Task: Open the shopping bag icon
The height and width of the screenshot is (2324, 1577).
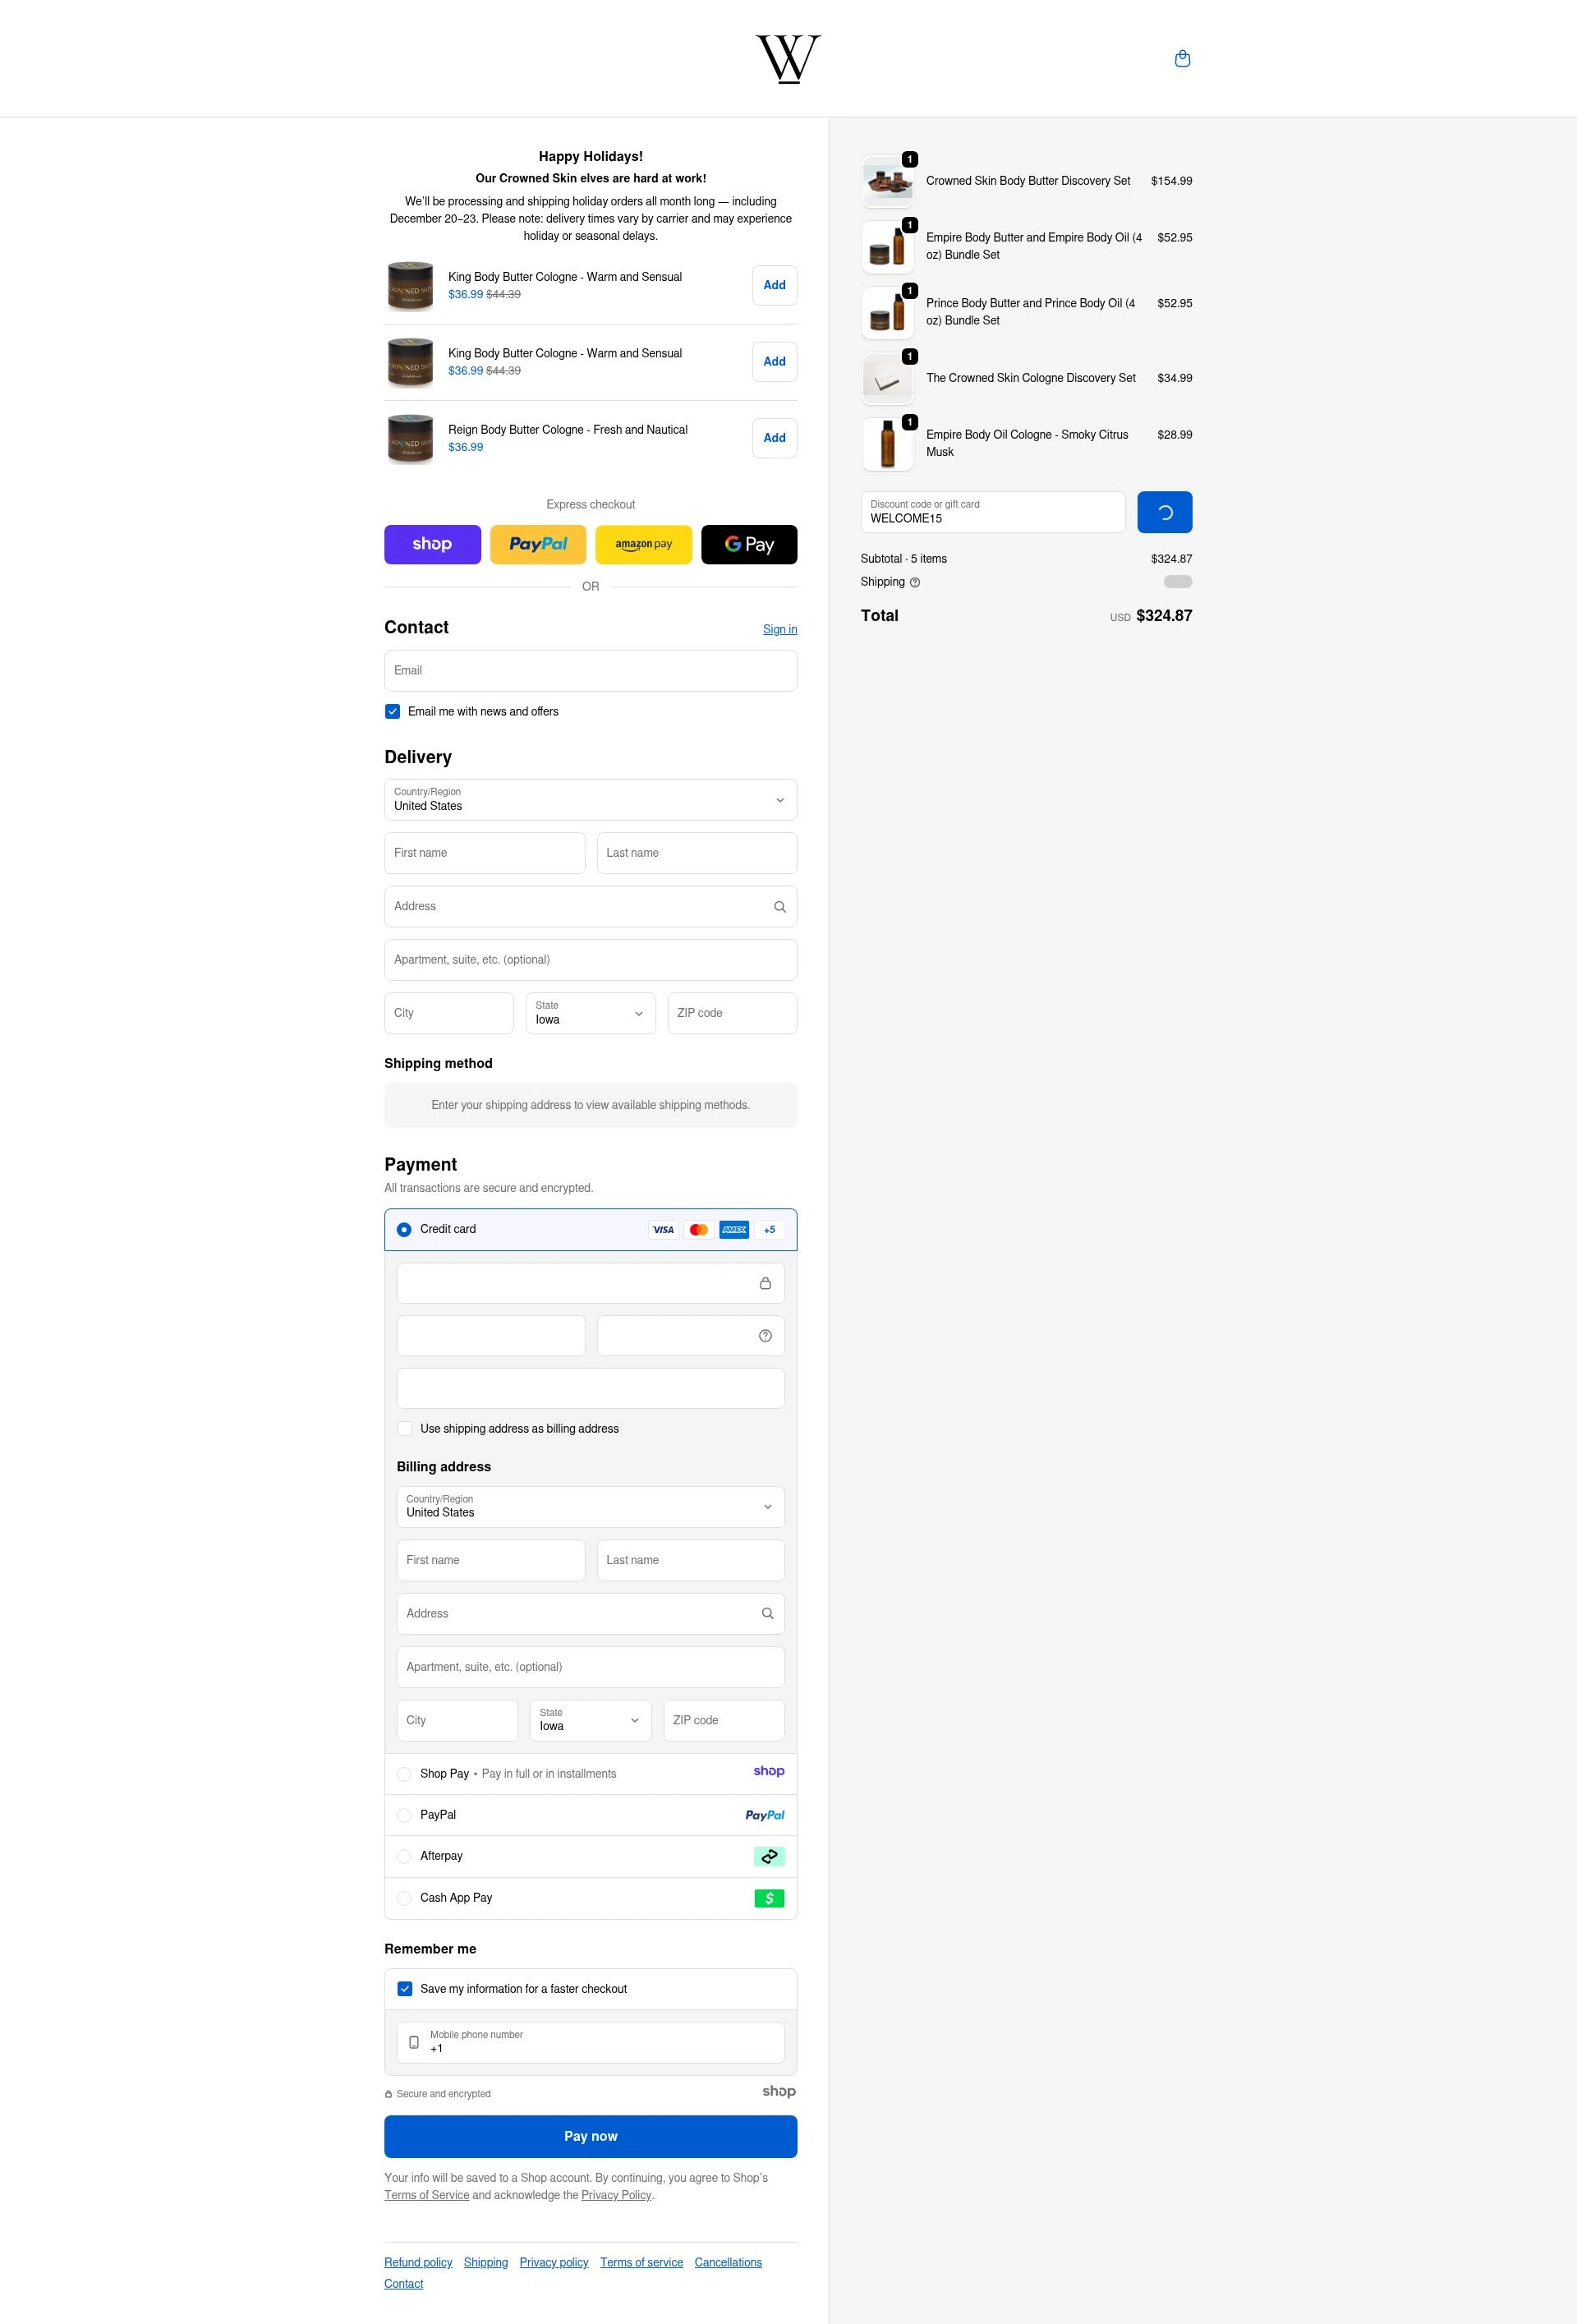Action: (x=1182, y=58)
